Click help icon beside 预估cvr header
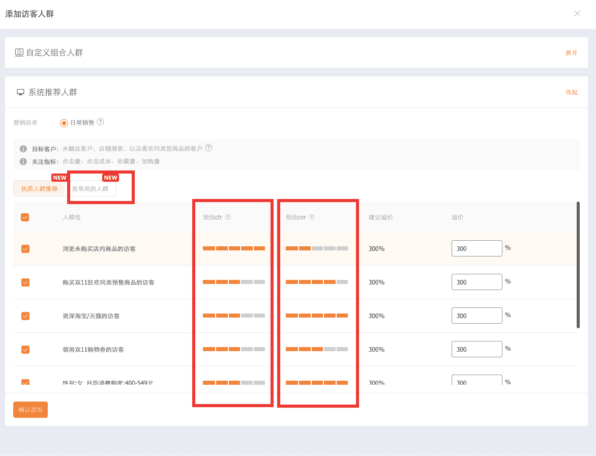The height and width of the screenshot is (456, 596). pyautogui.click(x=312, y=217)
